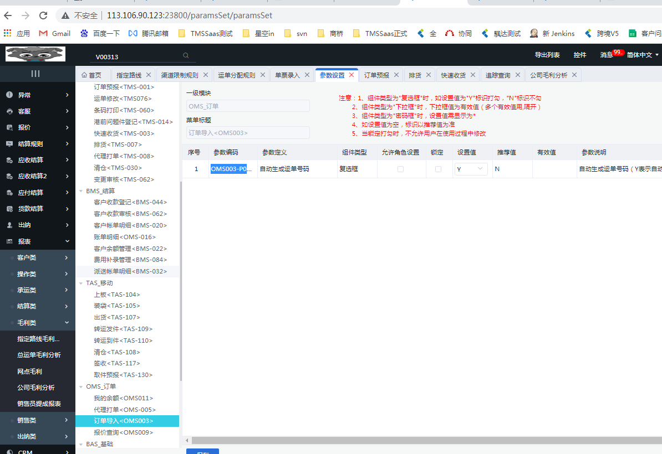Close the 运单分配规则 tab
The image size is (662, 454).
point(263,75)
